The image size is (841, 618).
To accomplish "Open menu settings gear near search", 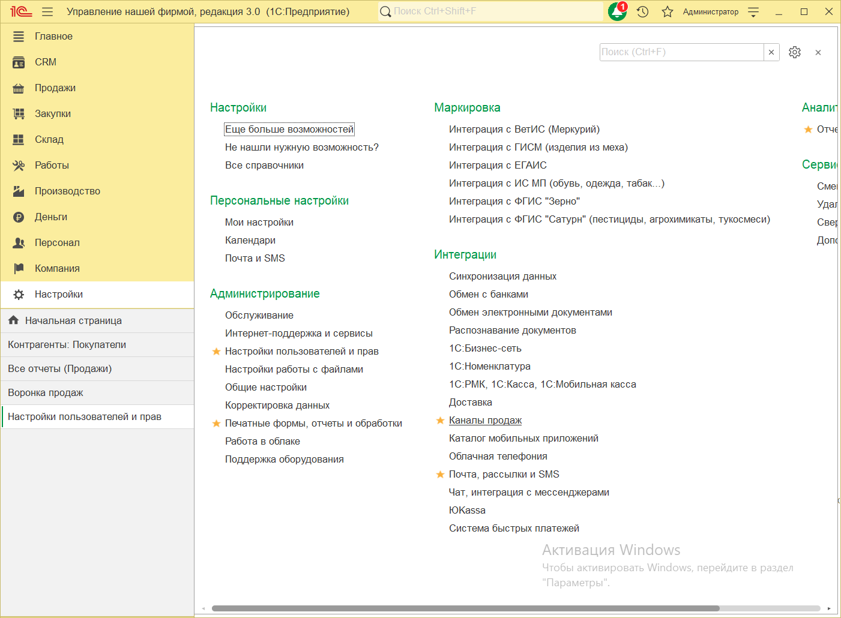I will pos(795,52).
